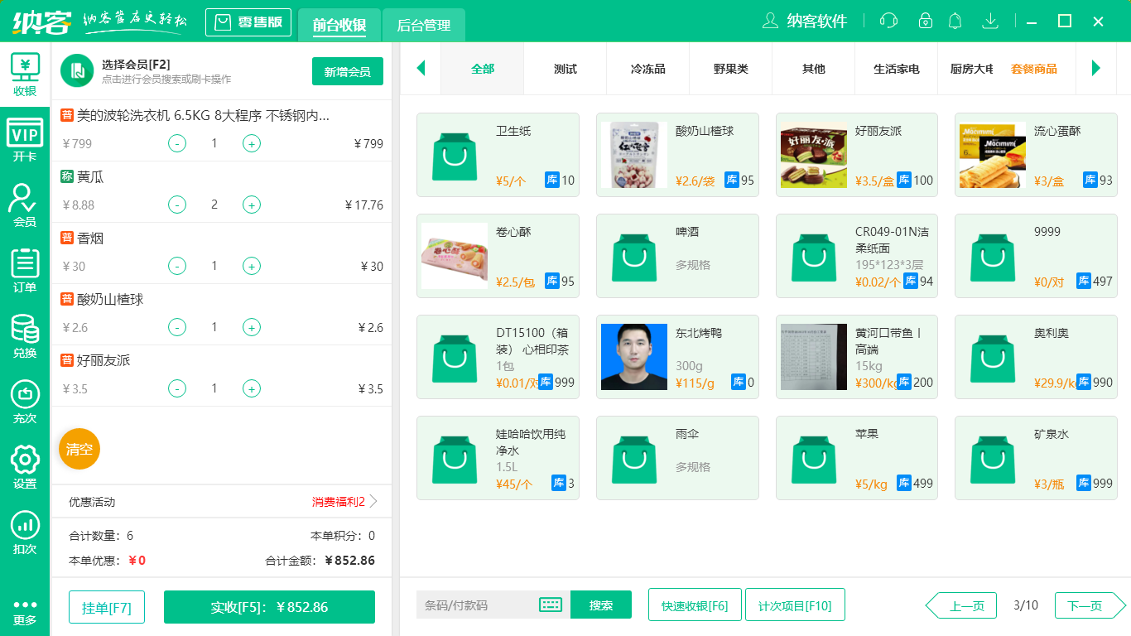Select the VIP开卡 card opening icon
This screenshot has height=636, width=1131.
(25, 137)
